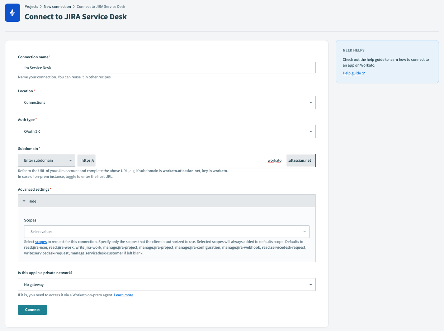Viewport: 444px width, 331px height.
Task: Click the Auth type dropdown chevron arrow
Action: coord(311,131)
